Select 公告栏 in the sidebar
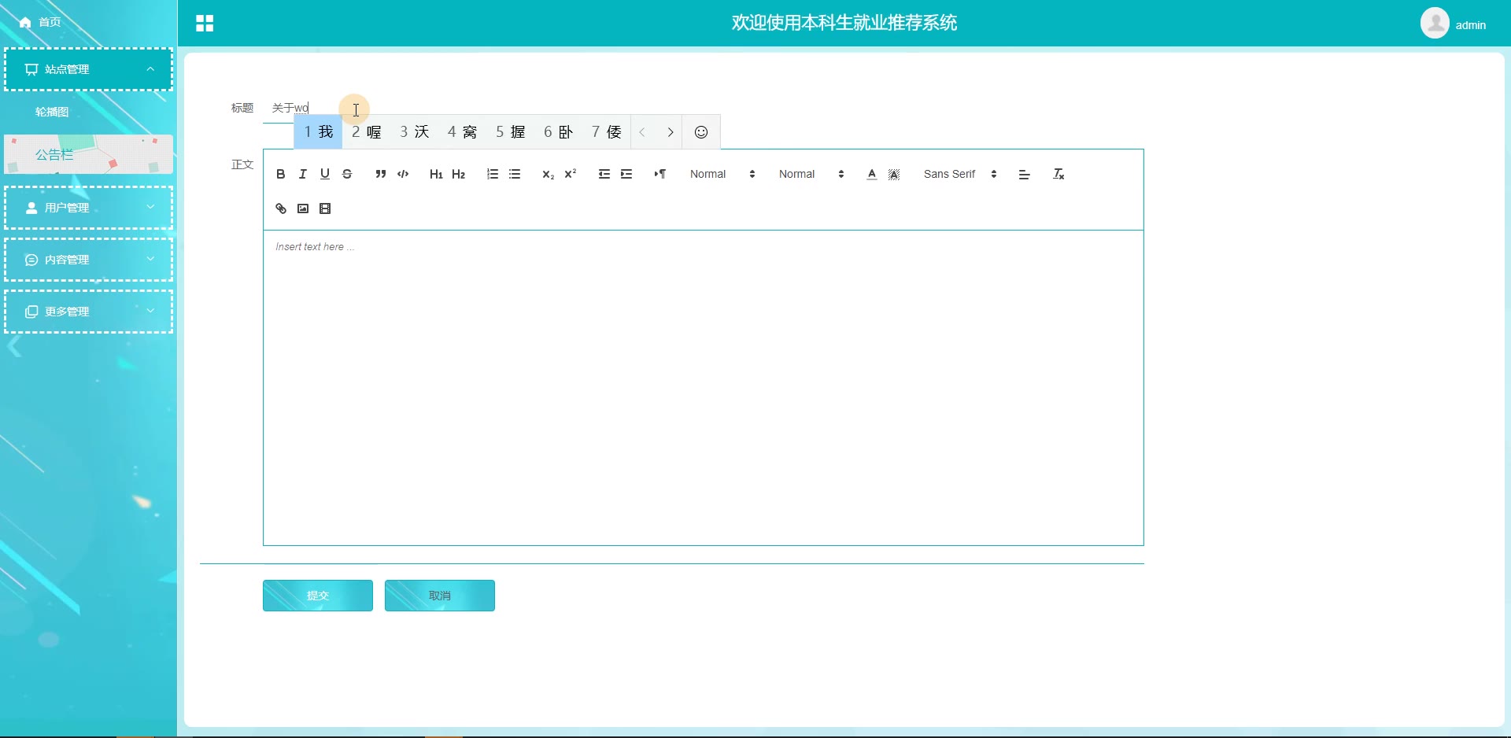The width and height of the screenshot is (1511, 738). (55, 155)
